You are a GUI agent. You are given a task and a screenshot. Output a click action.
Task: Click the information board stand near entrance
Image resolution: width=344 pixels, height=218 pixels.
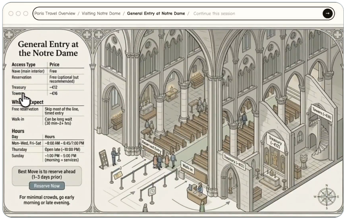(104, 159)
